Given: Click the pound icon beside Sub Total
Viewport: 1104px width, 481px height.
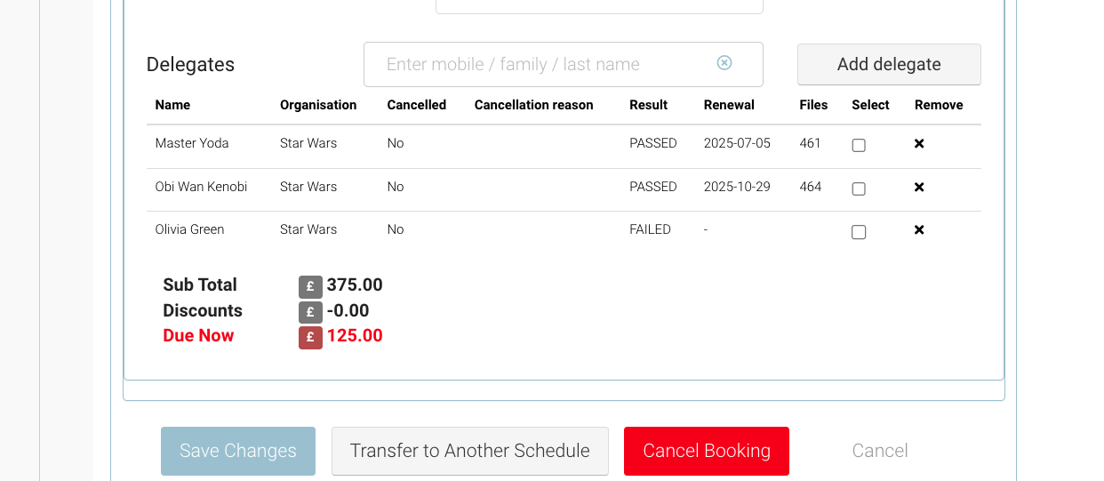Looking at the screenshot, I should [310, 286].
